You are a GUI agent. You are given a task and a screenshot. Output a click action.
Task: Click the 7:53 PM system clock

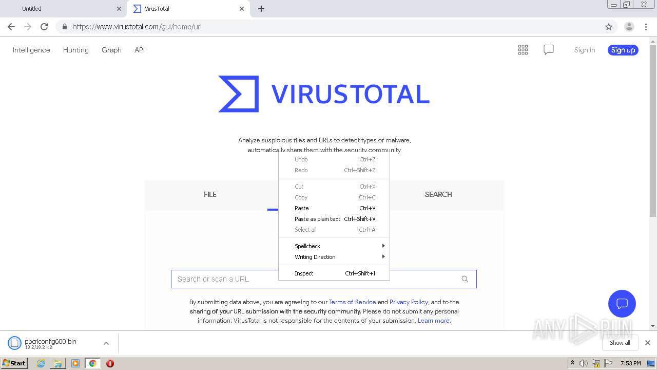[631, 363]
